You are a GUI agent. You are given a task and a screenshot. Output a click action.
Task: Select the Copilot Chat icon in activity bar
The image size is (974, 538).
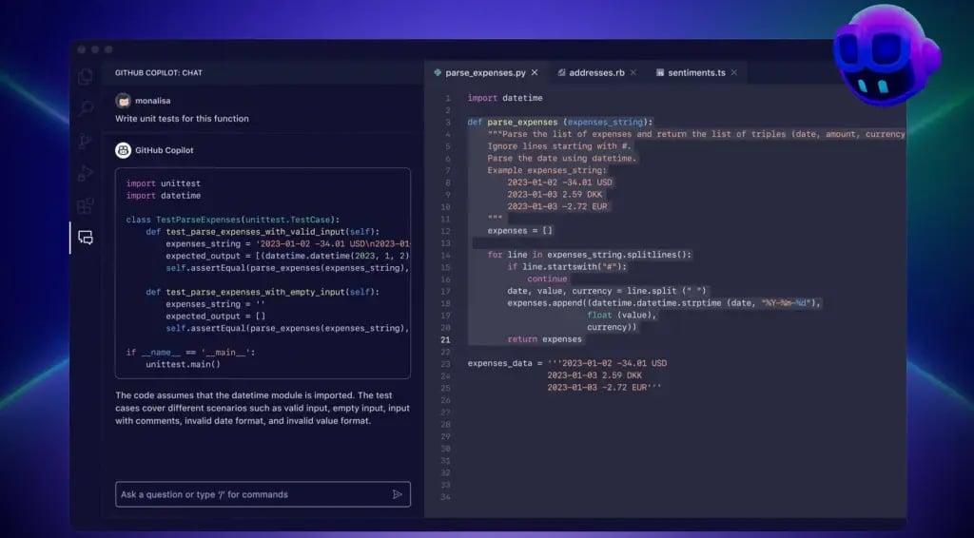click(x=86, y=238)
